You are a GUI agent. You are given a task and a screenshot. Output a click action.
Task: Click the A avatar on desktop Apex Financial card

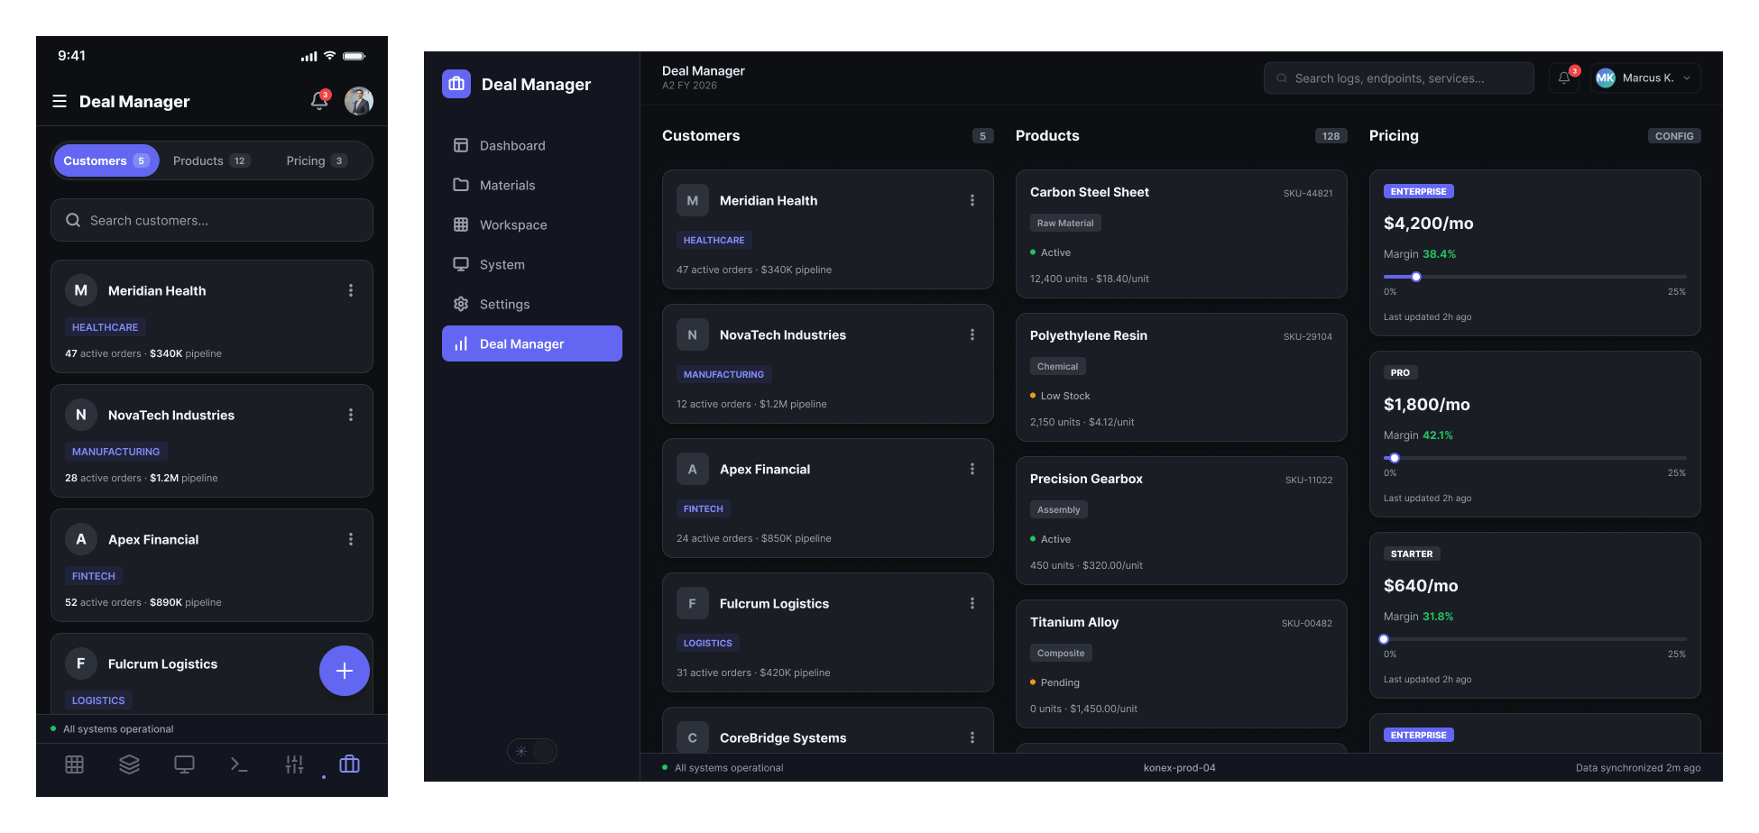coord(693,469)
